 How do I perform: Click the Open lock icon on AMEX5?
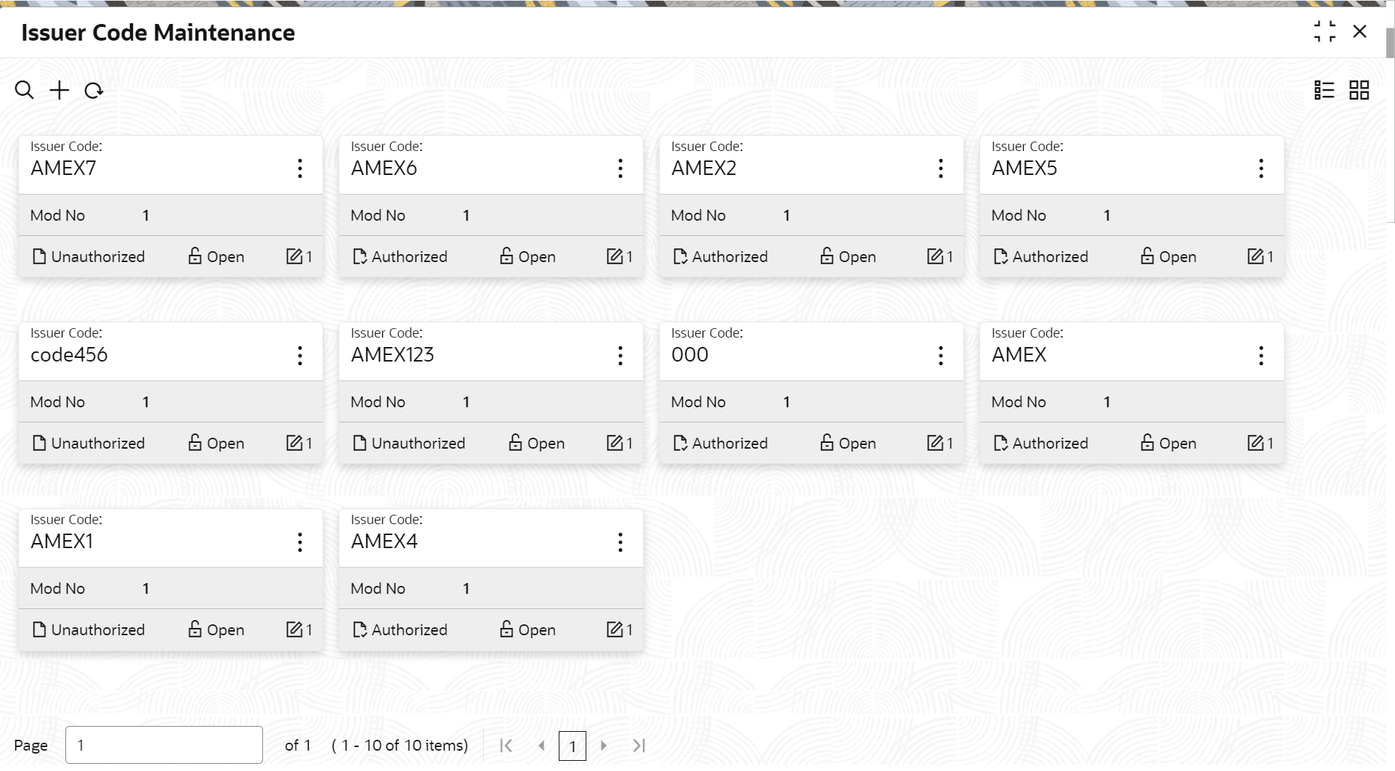tap(1147, 256)
